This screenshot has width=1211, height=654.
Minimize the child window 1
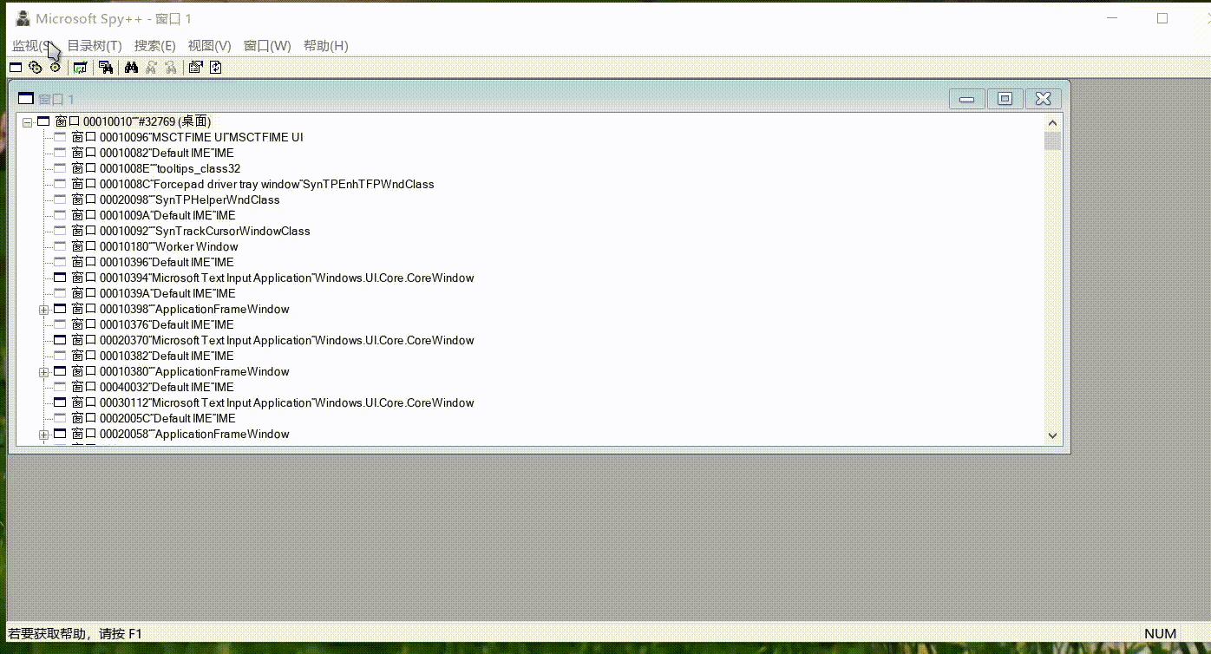tap(966, 99)
